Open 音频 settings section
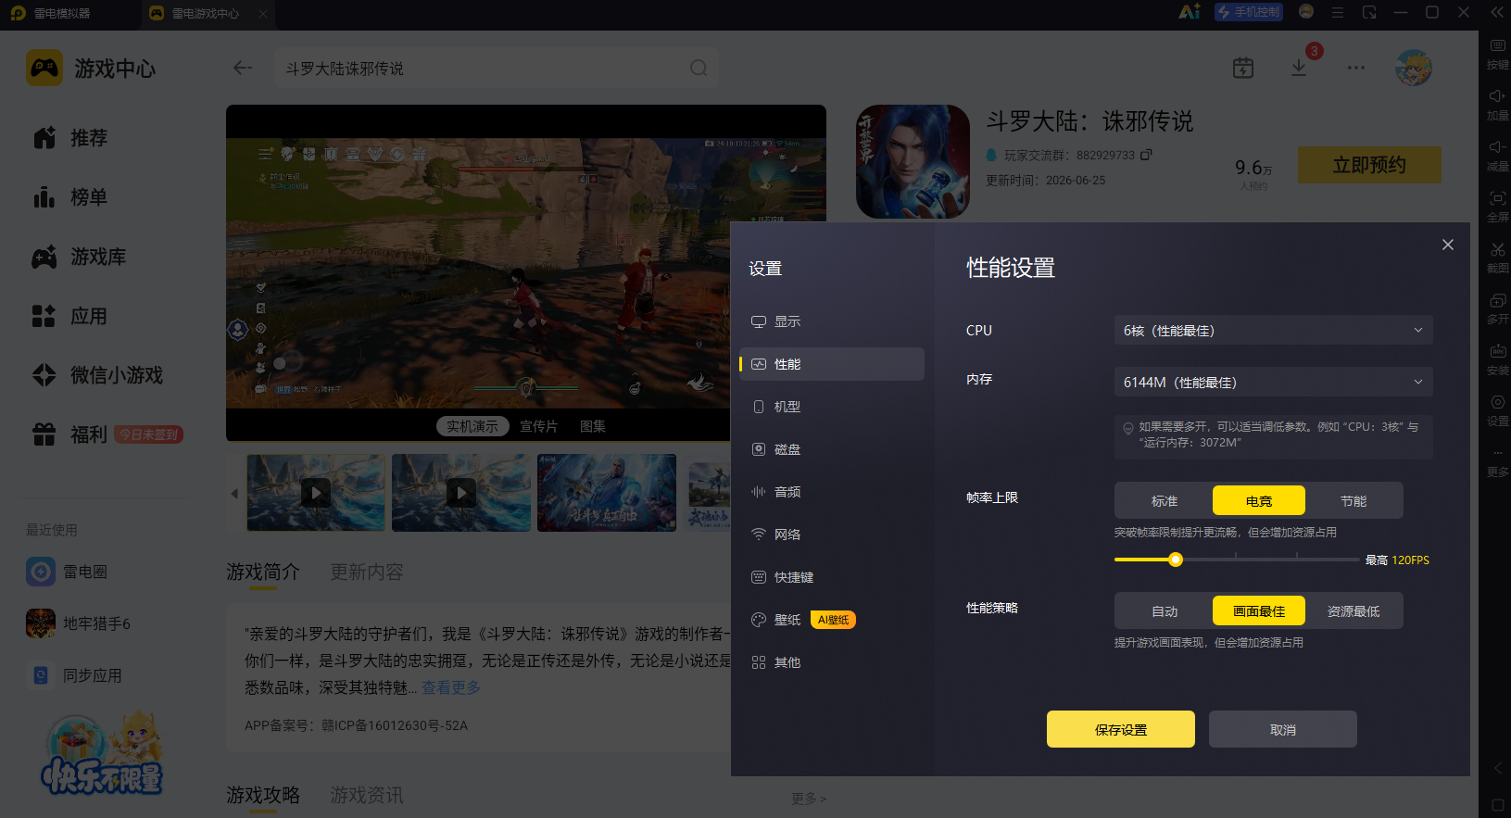 pyautogui.click(x=832, y=492)
